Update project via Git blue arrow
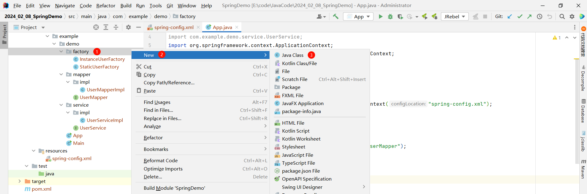 510,16
